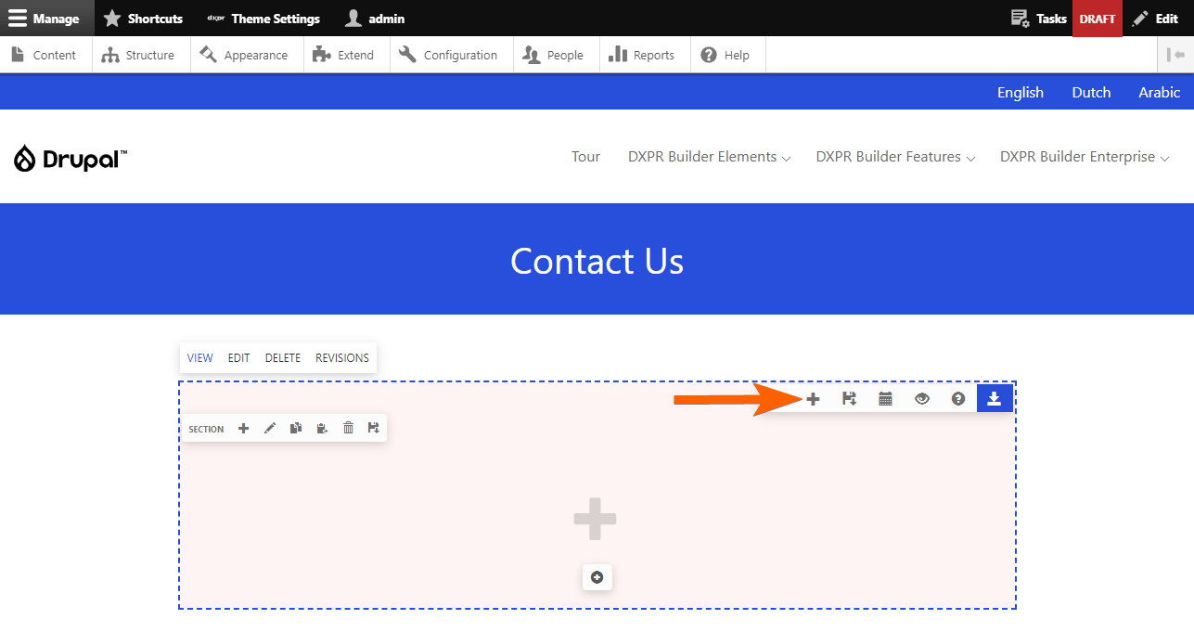The width and height of the screenshot is (1194, 632).
Task: Open the admin user menu
Action: (375, 19)
